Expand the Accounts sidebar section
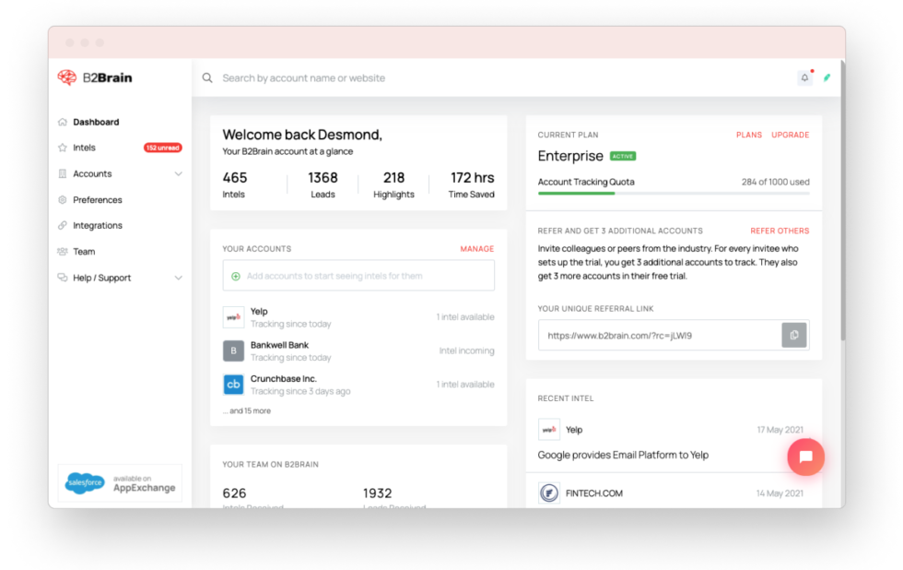 [x=178, y=173]
